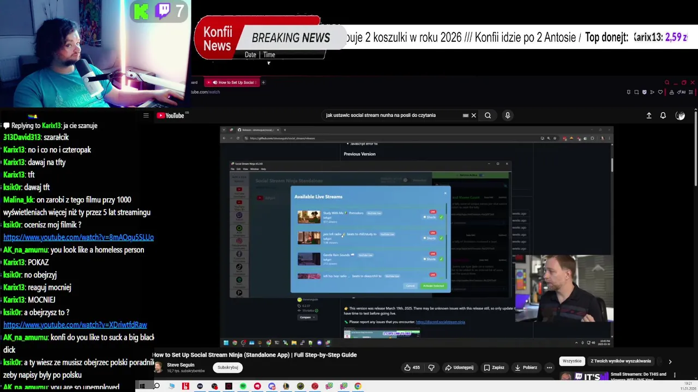
Task: Click the Gentle Rain Sounds stream thumbnail
Action: pyautogui.click(x=309, y=258)
